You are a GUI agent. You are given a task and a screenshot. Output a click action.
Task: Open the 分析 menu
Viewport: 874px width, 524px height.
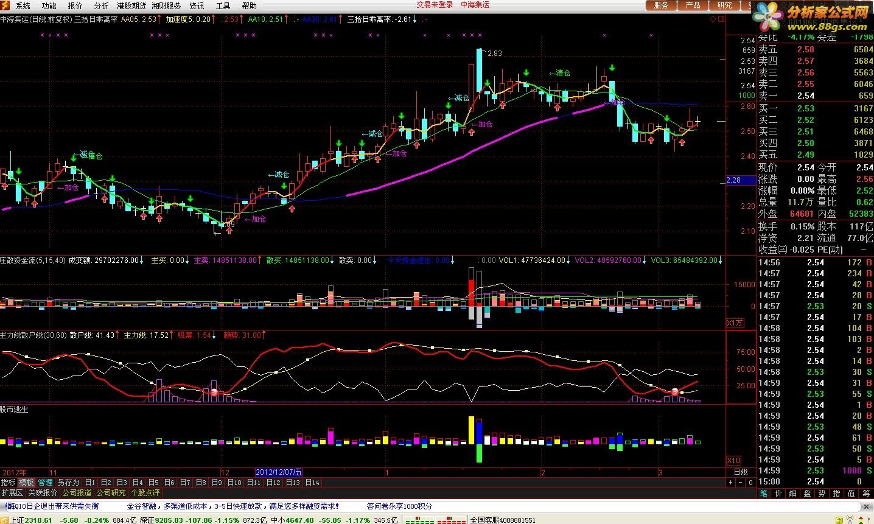[x=101, y=5]
